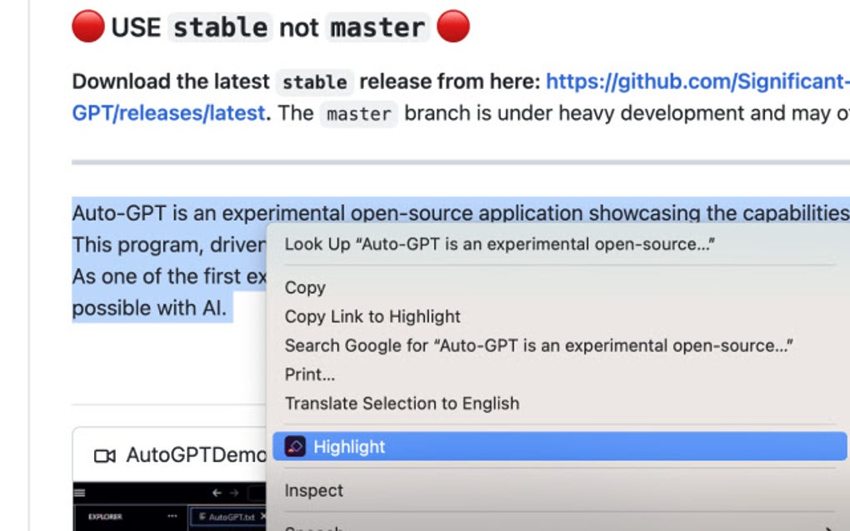The width and height of the screenshot is (850, 531).
Task: Close the AutoGPT.txt editor tab
Action: (x=264, y=516)
